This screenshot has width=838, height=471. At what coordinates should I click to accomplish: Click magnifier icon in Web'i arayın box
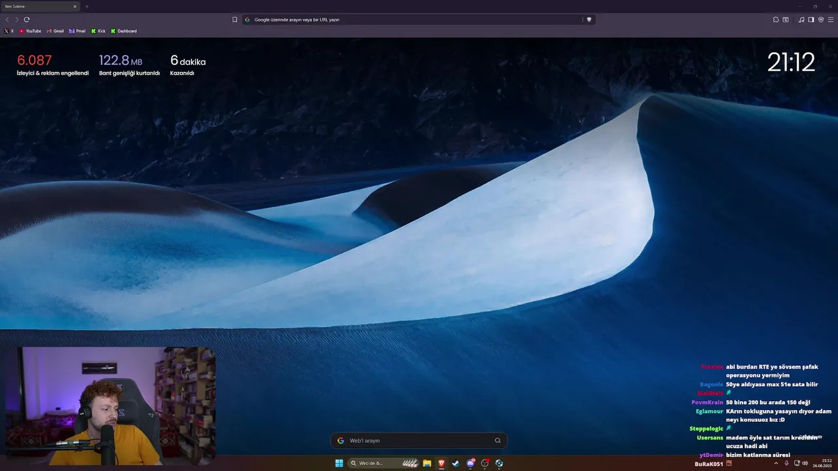(x=498, y=440)
